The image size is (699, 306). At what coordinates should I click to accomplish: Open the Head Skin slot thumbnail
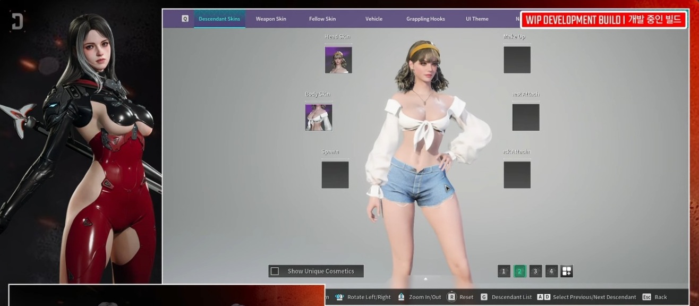click(338, 60)
